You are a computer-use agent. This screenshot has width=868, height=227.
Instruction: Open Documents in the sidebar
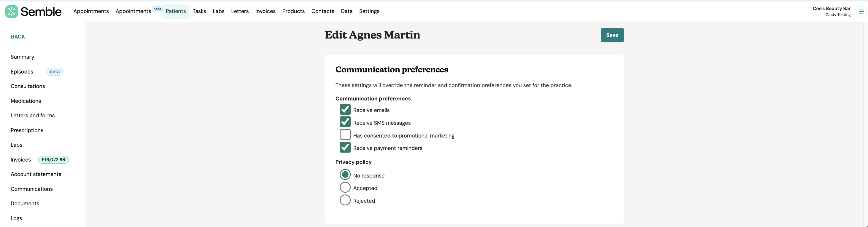tap(25, 203)
